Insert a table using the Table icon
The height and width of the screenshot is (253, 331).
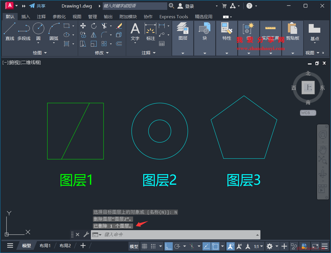[x=162, y=44]
